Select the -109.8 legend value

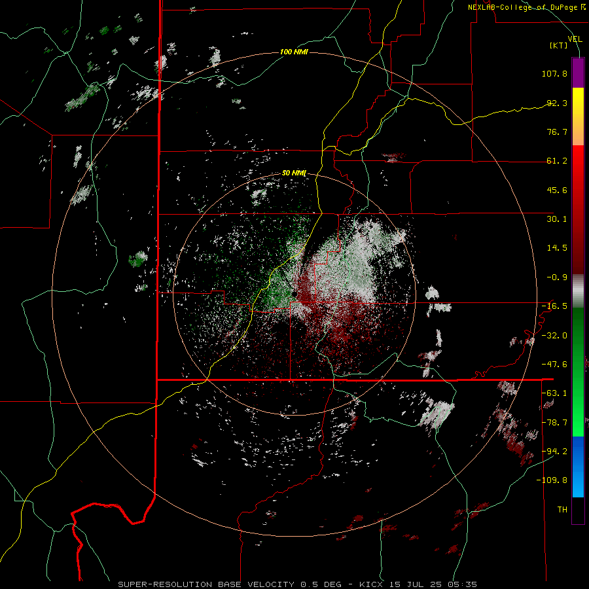coord(552,480)
